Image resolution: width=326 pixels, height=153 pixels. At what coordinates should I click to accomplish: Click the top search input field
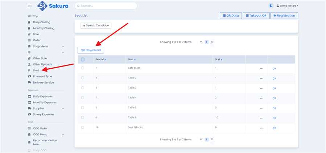106,6
